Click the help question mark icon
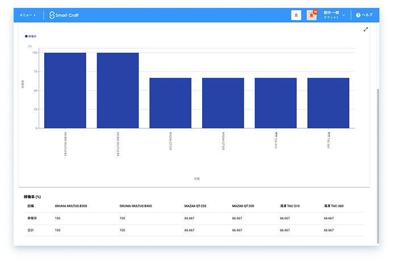 [x=358, y=15]
